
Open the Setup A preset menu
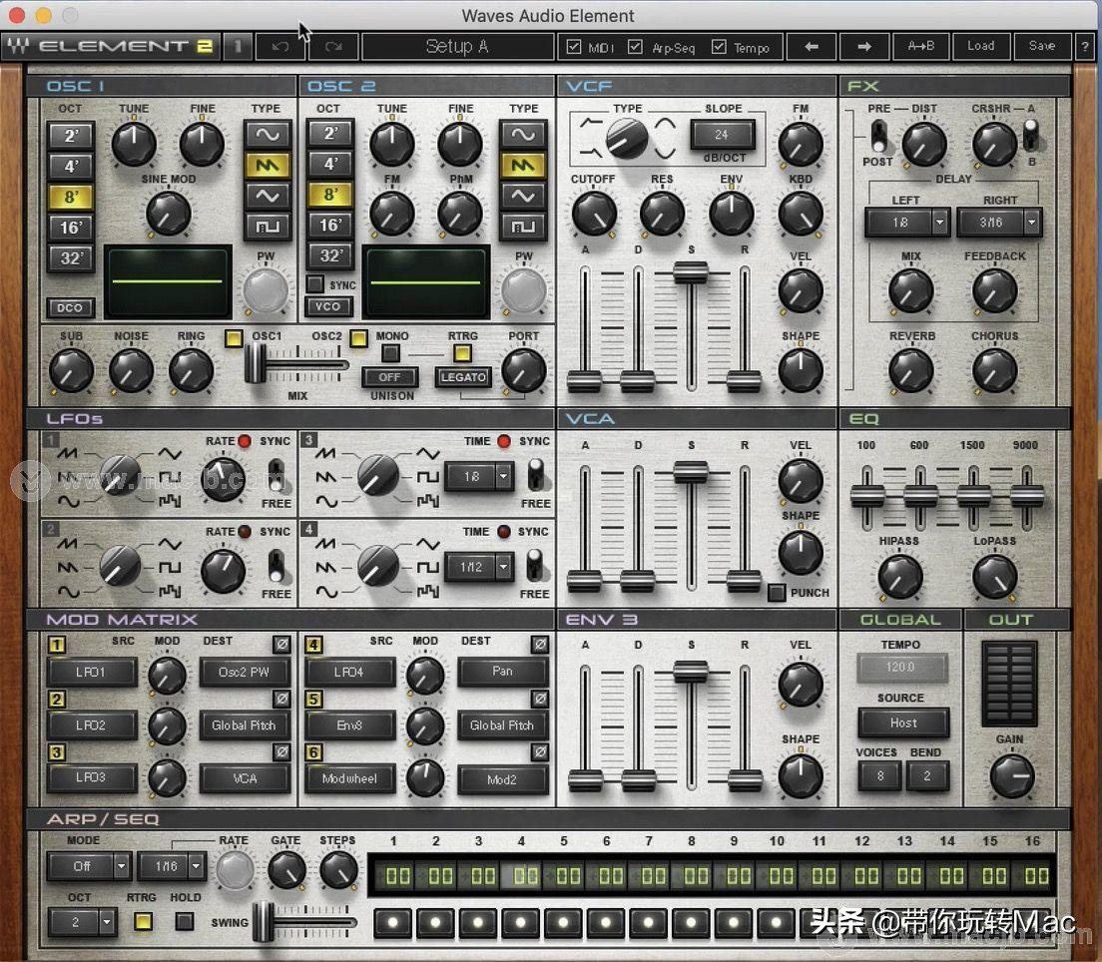point(457,47)
